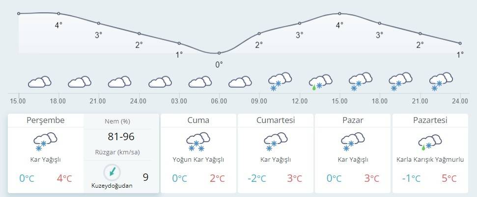Click the Kuzeydoğudan wind direction label
The image size is (477, 197).
[x=112, y=186]
